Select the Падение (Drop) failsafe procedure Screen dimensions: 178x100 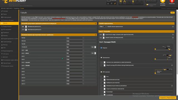pyautogui.click(x=101, y=48)
